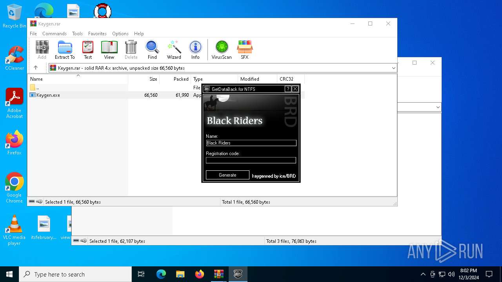Viewport: 502px width, 282px height.
Task: Open the volume control in system tray
Action: point(451,274)
